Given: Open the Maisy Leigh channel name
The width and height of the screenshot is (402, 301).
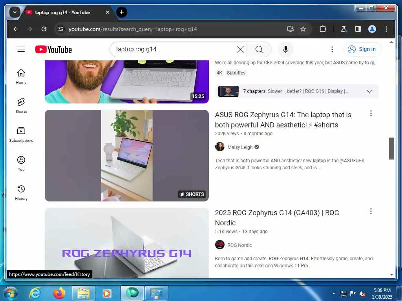Looking at the screenshot, I should click(x=240, y=147).
